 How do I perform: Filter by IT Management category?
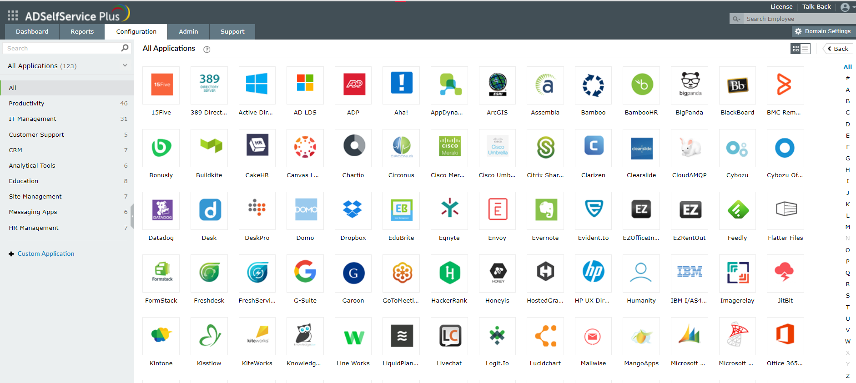coord(67,119)
